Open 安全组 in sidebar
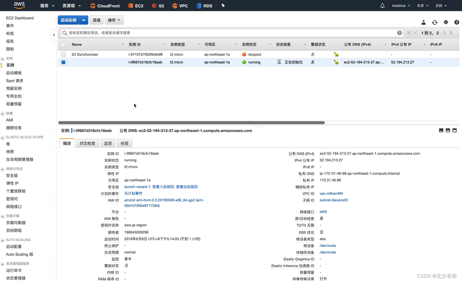Viewport: 462px width, 281px height. [12, 176]
